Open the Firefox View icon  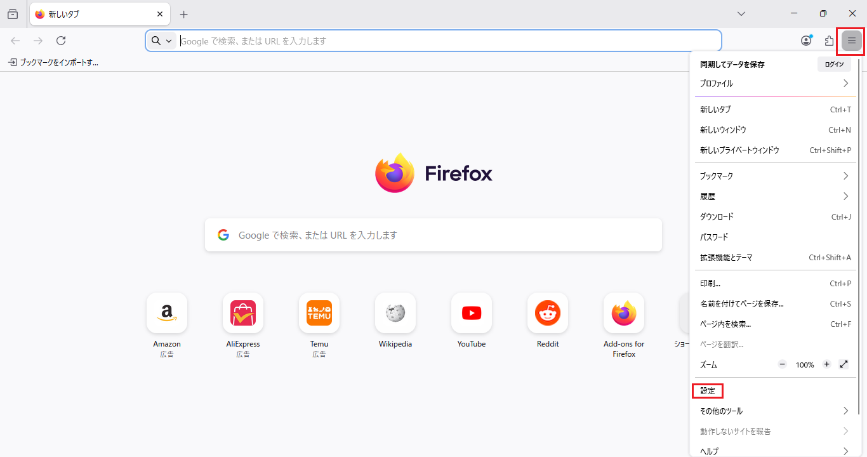tap(13, 14)
